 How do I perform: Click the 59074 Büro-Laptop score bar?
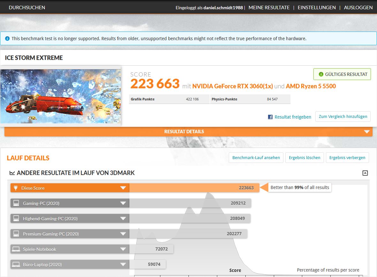tap(148, 265)
